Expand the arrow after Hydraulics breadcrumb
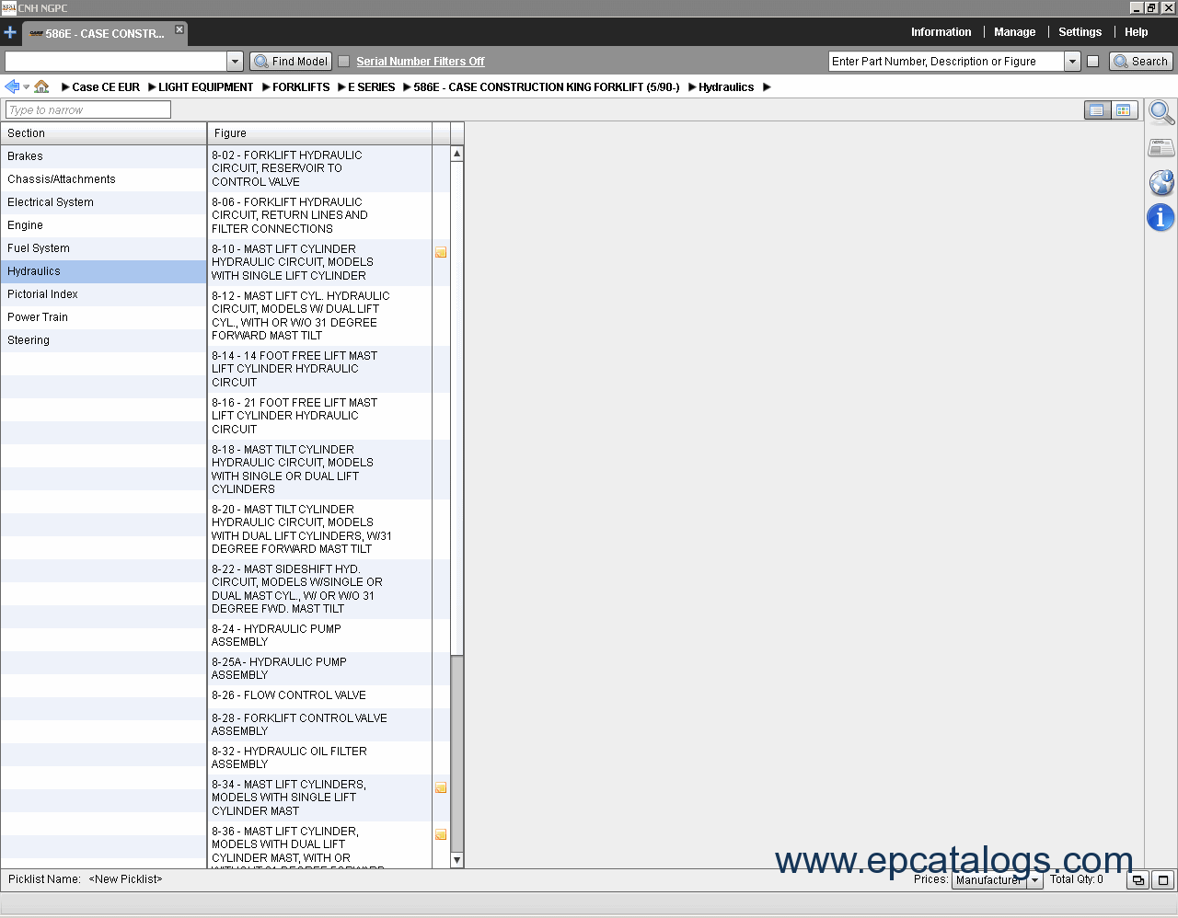Screen dimensions: 1178x918 tap(767, 87)
